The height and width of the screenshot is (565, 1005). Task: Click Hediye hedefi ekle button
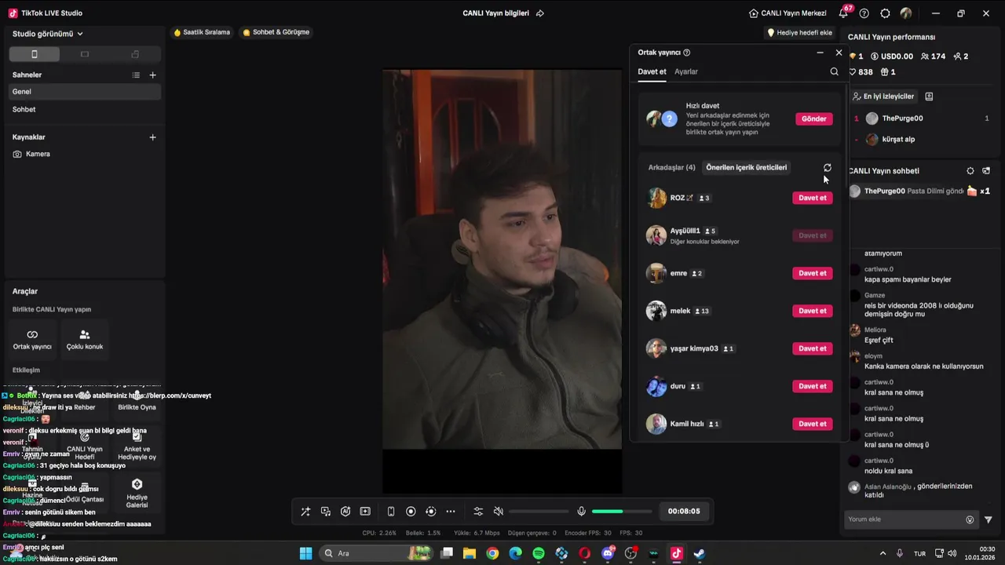(799, 33)
